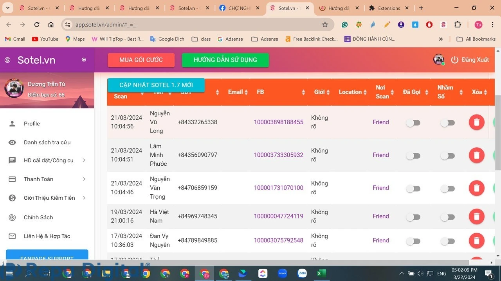Click the Chính Sách sidebar icon
The height and width of the screenshot is (281, 501).
pyautogui.click(x=12, y=217)
